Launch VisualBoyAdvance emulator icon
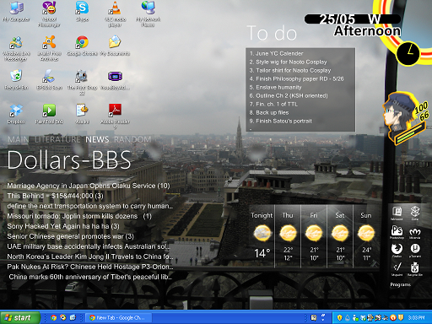Screen dimensions: 432x324 point(115,80)
